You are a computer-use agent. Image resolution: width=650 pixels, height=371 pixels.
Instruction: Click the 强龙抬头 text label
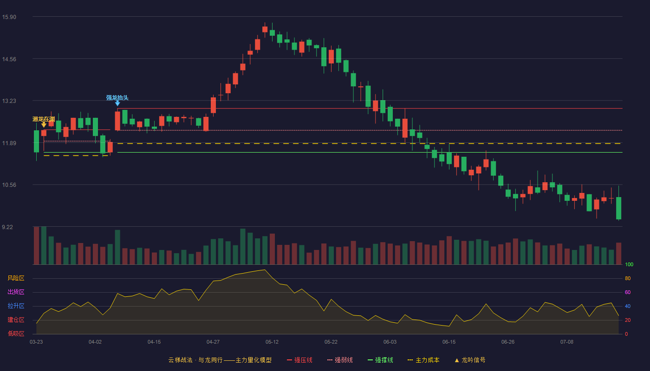(117, 98)
